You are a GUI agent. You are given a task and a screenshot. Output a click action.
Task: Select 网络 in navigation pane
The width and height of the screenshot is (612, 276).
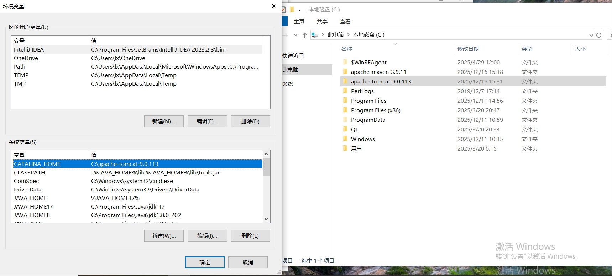tap(288, 84)
